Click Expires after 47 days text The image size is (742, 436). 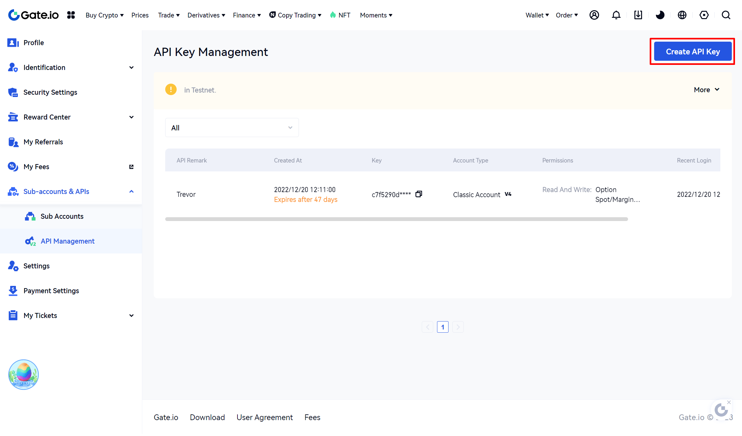(x=306, y=199)
